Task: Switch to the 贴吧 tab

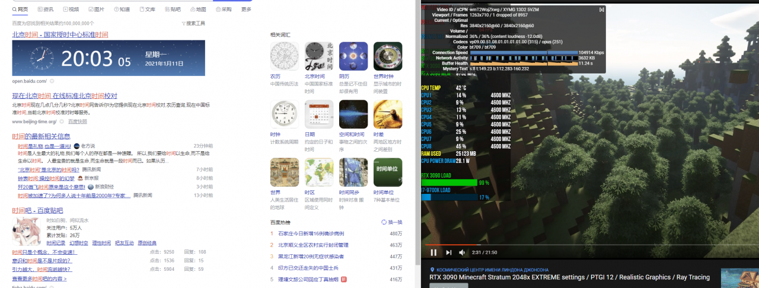Action: click(173, 9)
